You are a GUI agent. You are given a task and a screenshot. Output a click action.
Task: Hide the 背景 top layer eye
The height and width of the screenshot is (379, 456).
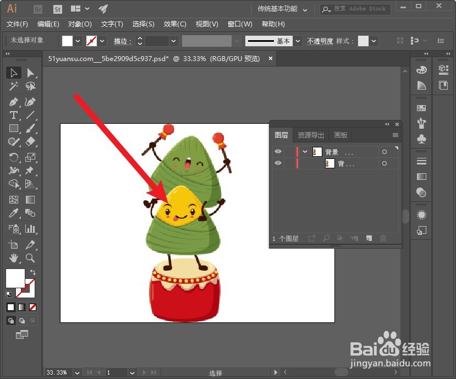click(x=278, y=151)
